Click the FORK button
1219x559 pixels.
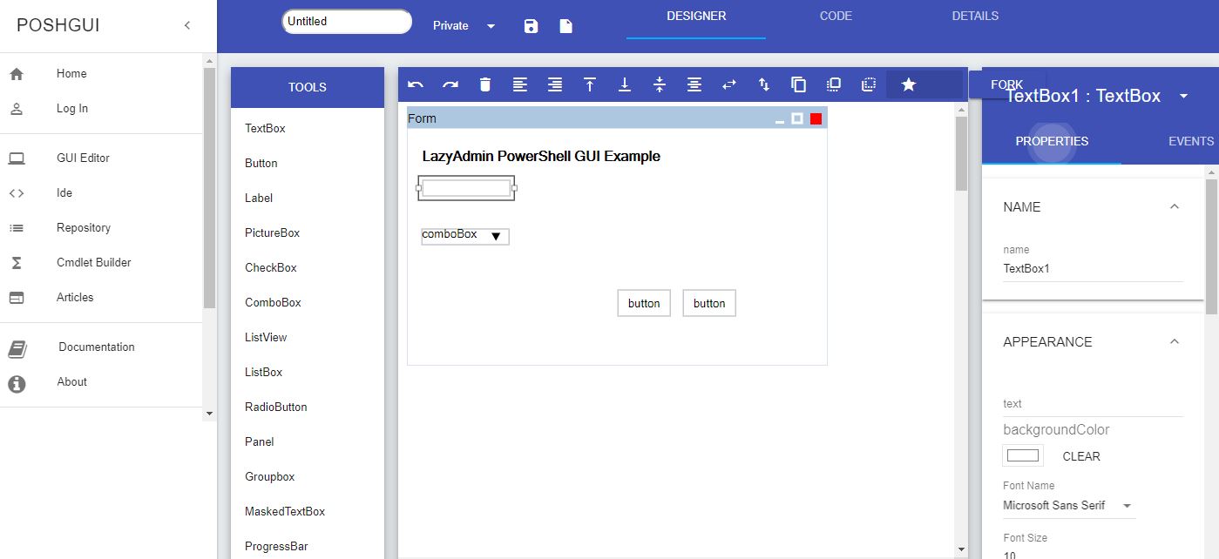[x=1006, y=84]
